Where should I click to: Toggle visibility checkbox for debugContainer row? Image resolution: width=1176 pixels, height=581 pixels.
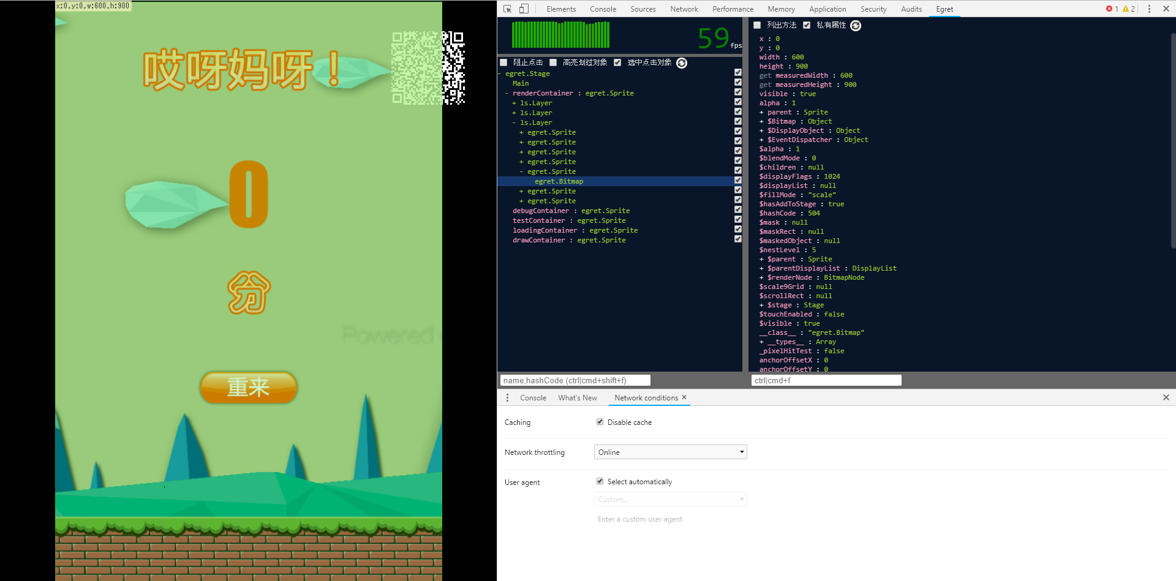[737, 209]
